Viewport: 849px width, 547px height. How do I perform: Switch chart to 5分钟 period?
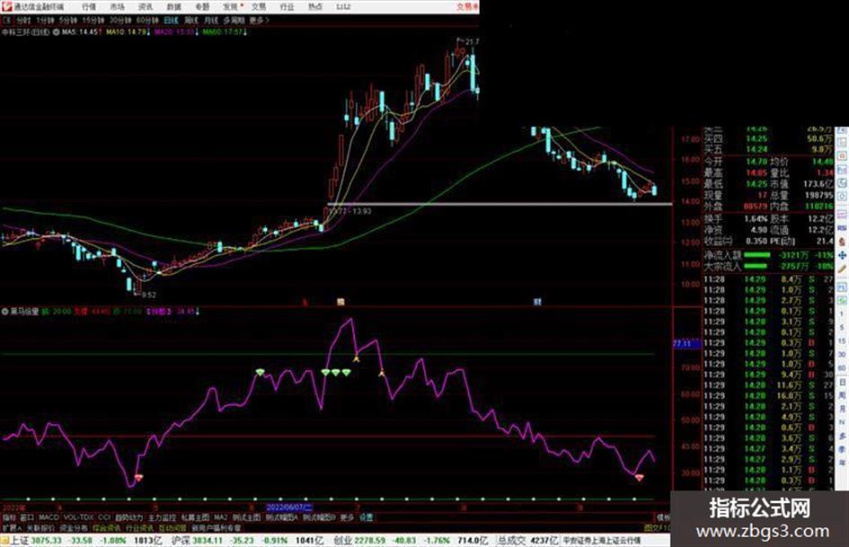point(68,20)
